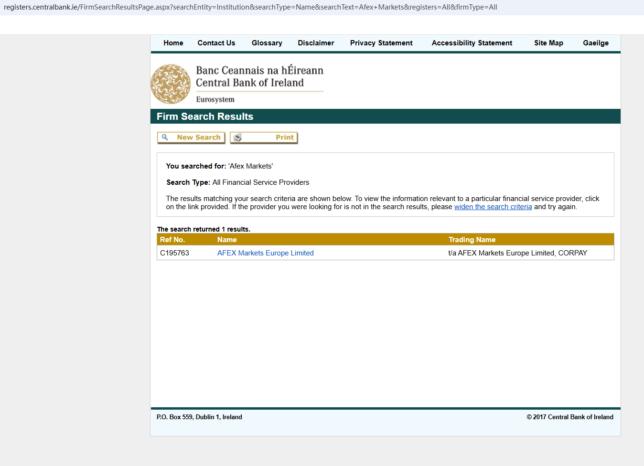Click the magnifier icon on New Search

[165, 138]
